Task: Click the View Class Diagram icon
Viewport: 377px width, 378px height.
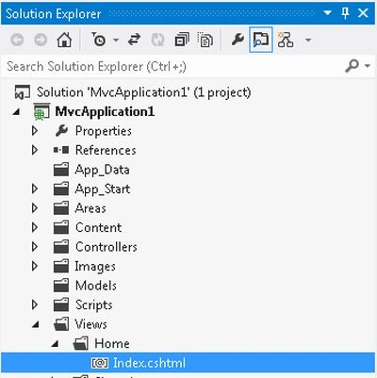Action: click(286, 40)
